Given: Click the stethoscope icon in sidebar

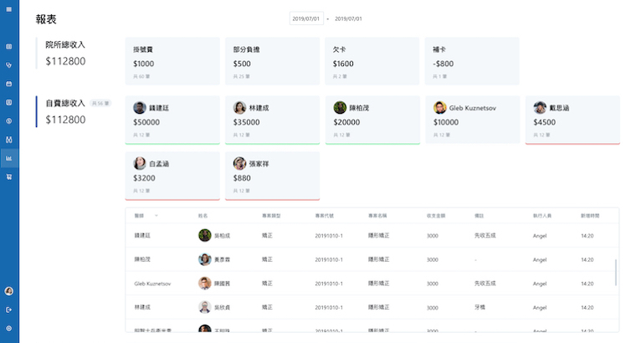Looking at the screenshot, I should click(9, 64).
